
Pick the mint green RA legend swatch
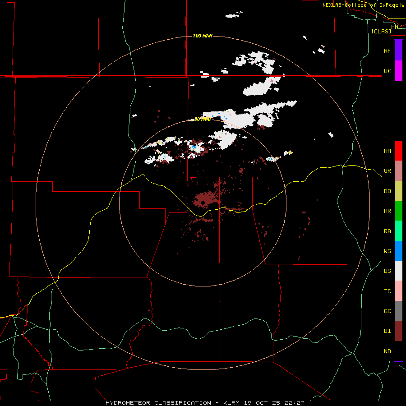click(398, 231)
